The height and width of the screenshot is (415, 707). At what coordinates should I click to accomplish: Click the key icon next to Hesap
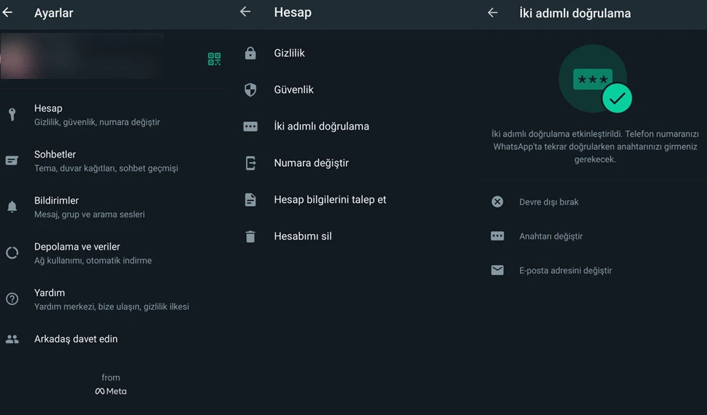(12, 114)
